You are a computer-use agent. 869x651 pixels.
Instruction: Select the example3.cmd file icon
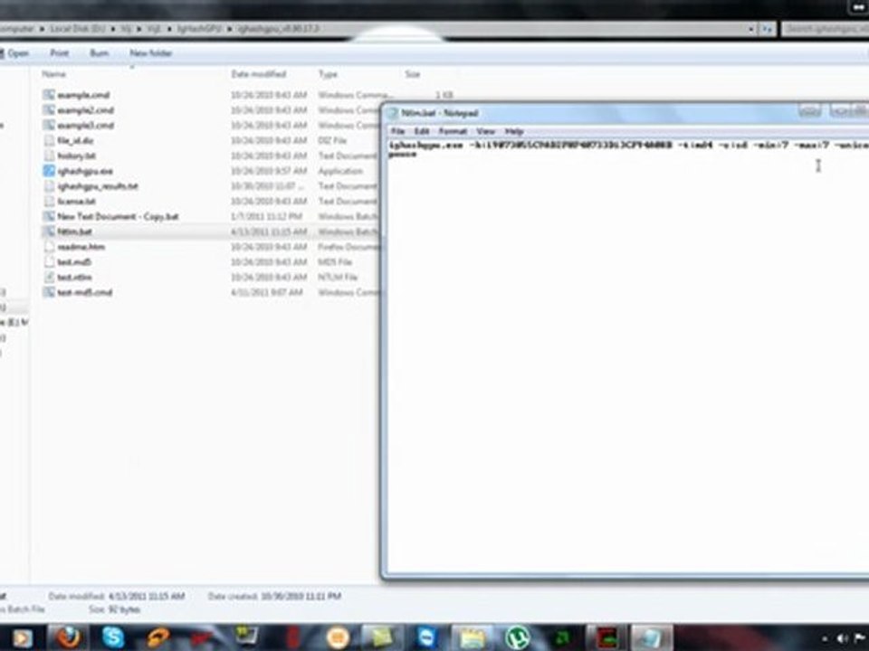(49, 125)
